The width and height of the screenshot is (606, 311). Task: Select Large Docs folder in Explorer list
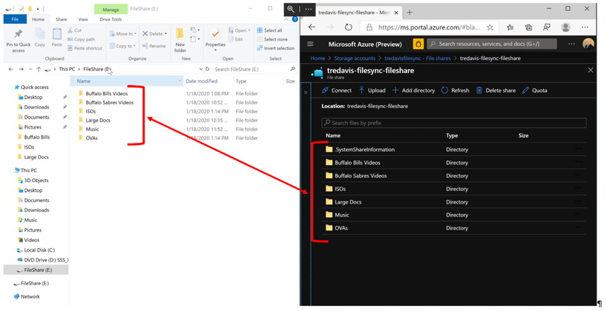tap(98, 120)
